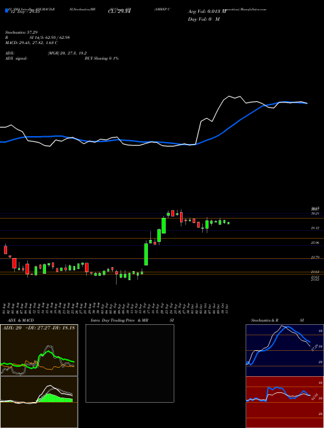Click the 'Stochastics: 57.29' reading
The height and width of the screenshot is (428, 324).
[x=21, y=32]
